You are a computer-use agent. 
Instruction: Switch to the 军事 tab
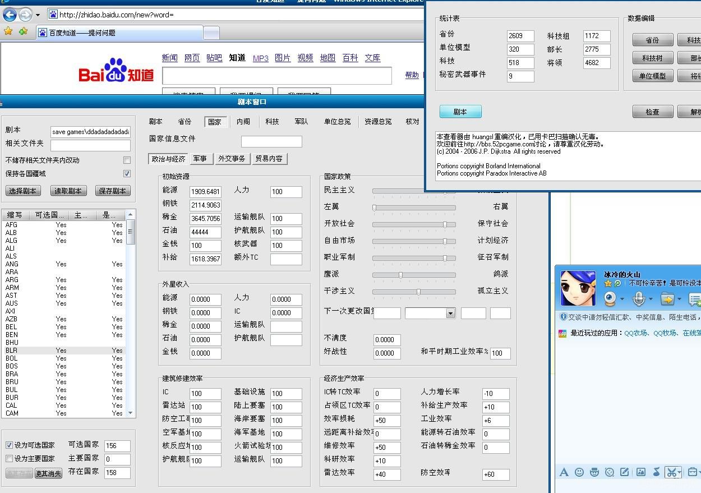pyautogui.click(x=200, y=159)
